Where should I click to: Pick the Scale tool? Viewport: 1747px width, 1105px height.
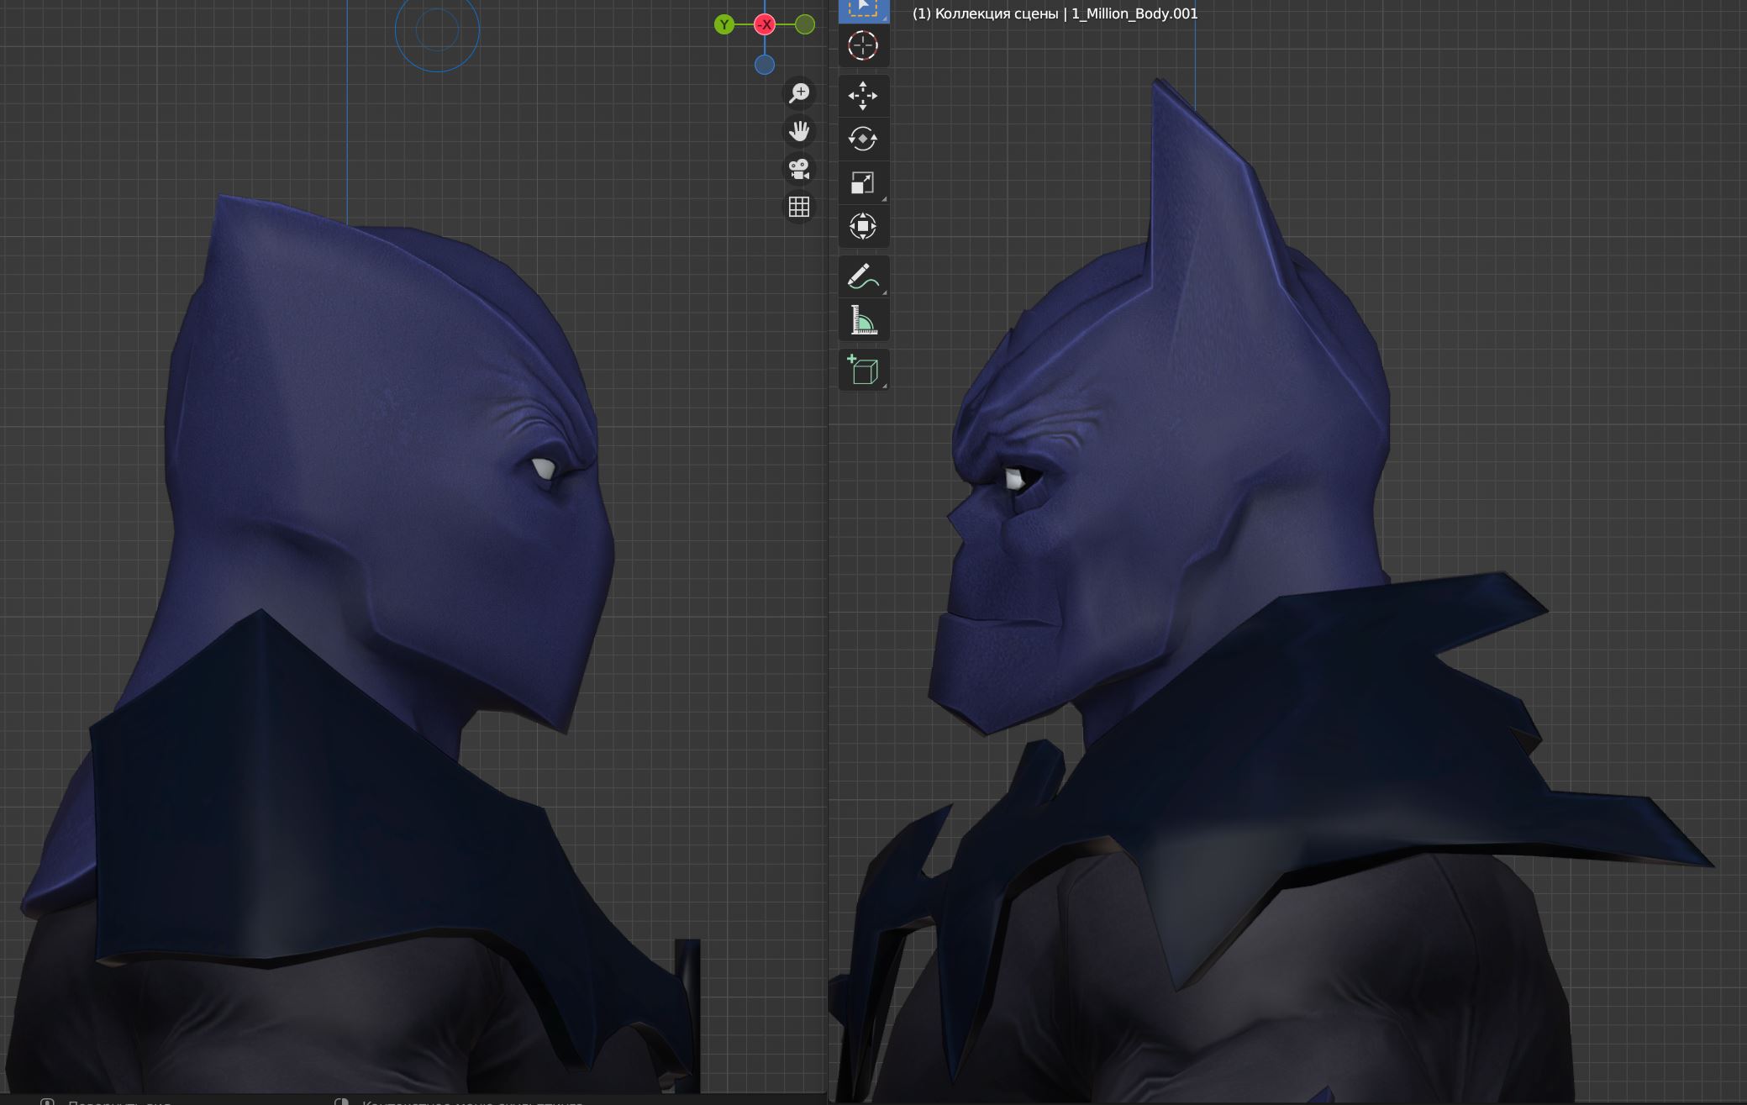click(863, 182)
